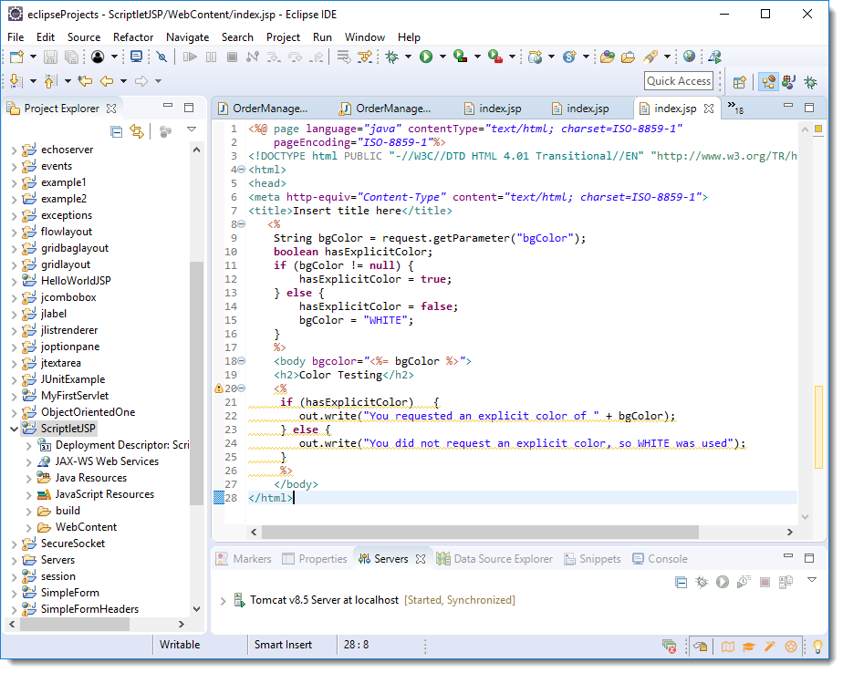Click the Step Into toolbar icon
Viewport: 843px width, 673px height.
(274, 57)
